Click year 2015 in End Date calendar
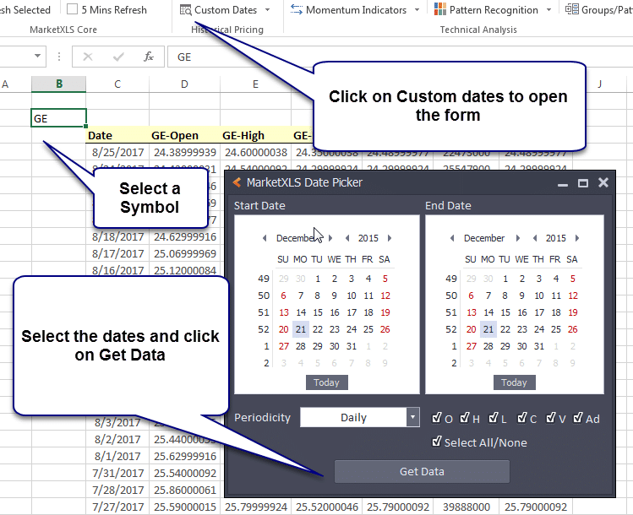The width and height of the screenshot is (633, 515). click(556, 238)
